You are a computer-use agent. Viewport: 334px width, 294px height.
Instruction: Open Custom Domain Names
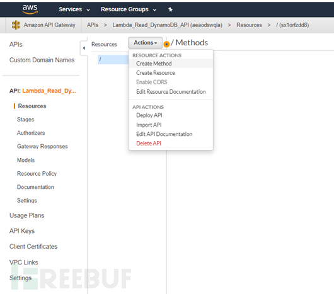pos(42,60)
